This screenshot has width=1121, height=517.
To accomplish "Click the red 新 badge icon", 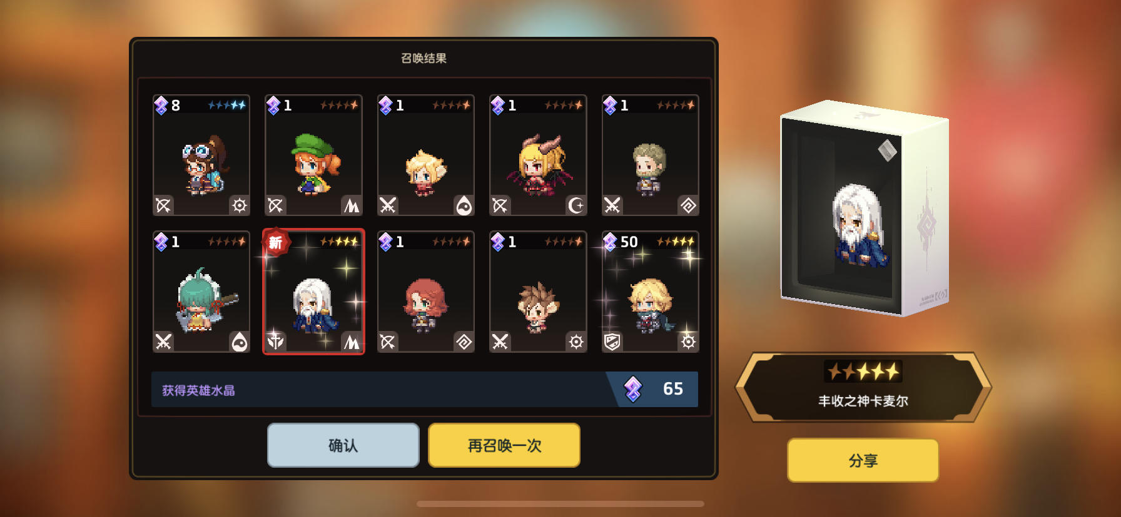I will tap(275, 242).
